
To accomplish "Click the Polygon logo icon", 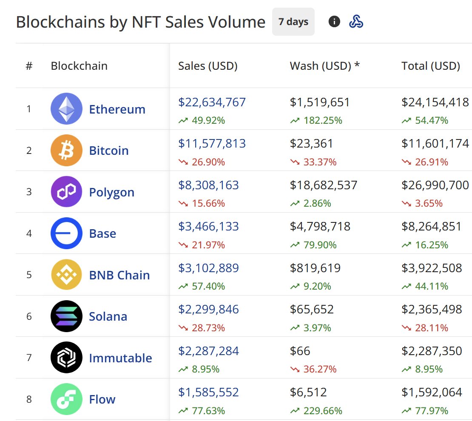I will pos(66,192).
